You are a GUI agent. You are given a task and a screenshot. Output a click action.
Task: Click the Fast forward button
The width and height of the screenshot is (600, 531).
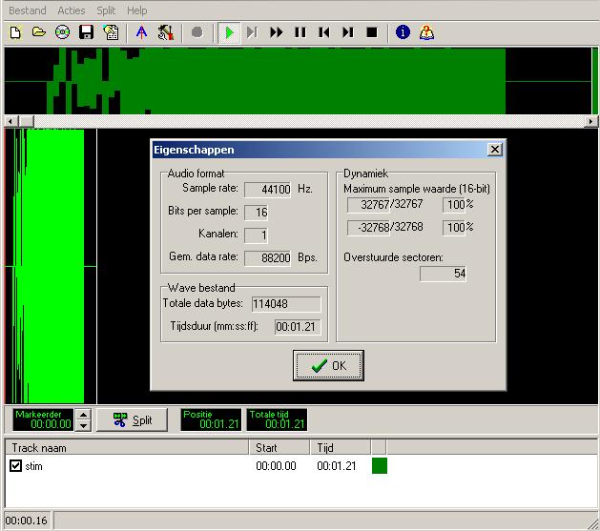277,32
